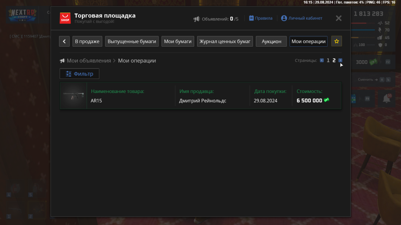The image size is (401, 225).
Task: Open the Журнал ценных бумаг tab
Action: (225, 42)
